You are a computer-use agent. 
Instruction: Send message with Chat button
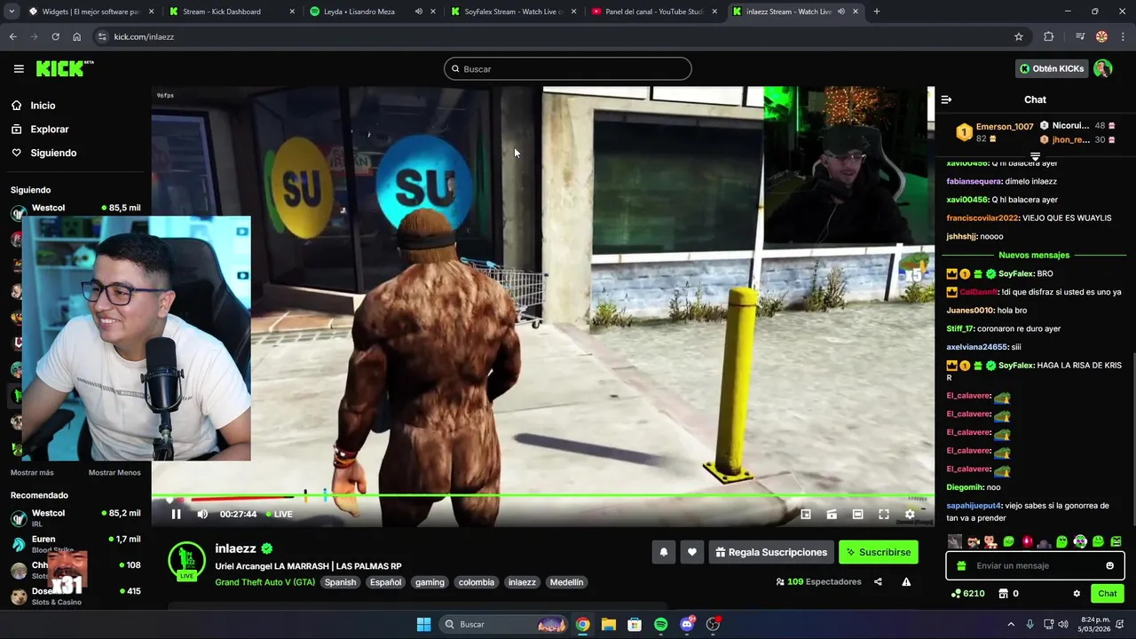[x=1108, y=594]
